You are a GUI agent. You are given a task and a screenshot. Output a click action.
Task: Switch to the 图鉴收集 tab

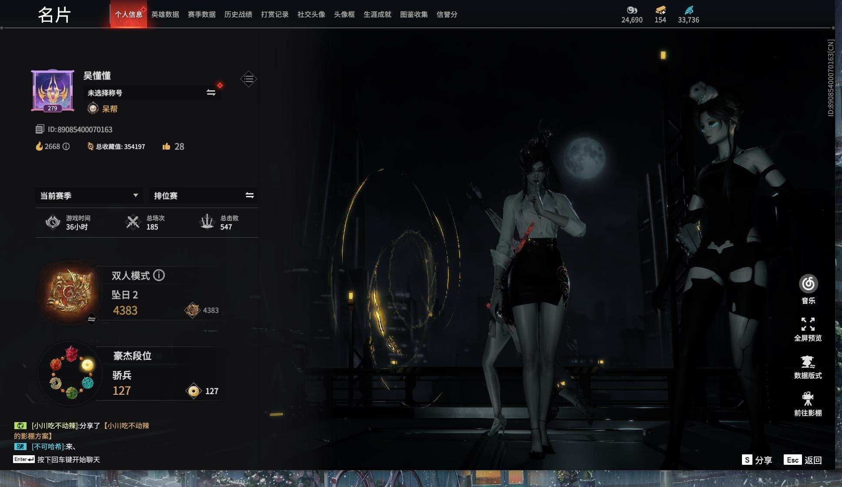(414, 14)
